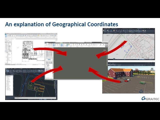Click the slide title 'An explanation of Geographical Coordinates'

point(61,24)
